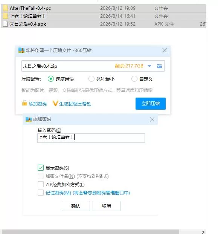The width and height of the screenshot is (218, 234).
Task: Expand the archive path dropdown arrow
Action: point(149,66)
